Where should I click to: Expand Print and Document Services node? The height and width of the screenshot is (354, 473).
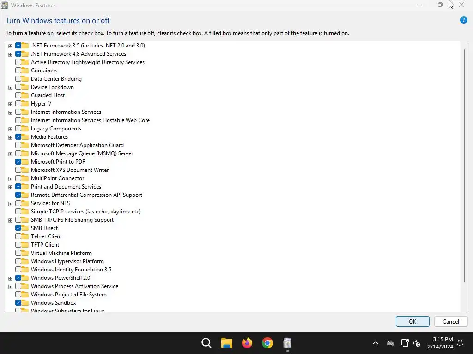coord(10,187)
